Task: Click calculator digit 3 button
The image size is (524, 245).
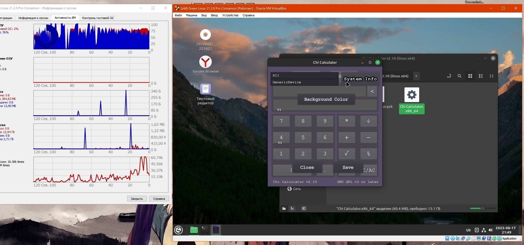Action: coord(325,154)
